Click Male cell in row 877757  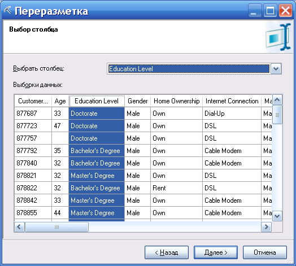tap(137, 138)
